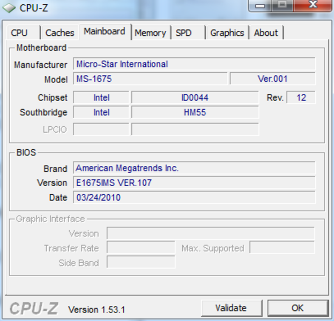Click the empty LPCIO vendor field
Screen dimensions: 334x321
(x=101, y=129)
